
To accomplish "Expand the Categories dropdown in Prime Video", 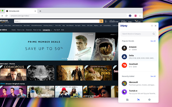I will [x=48, y=30].
